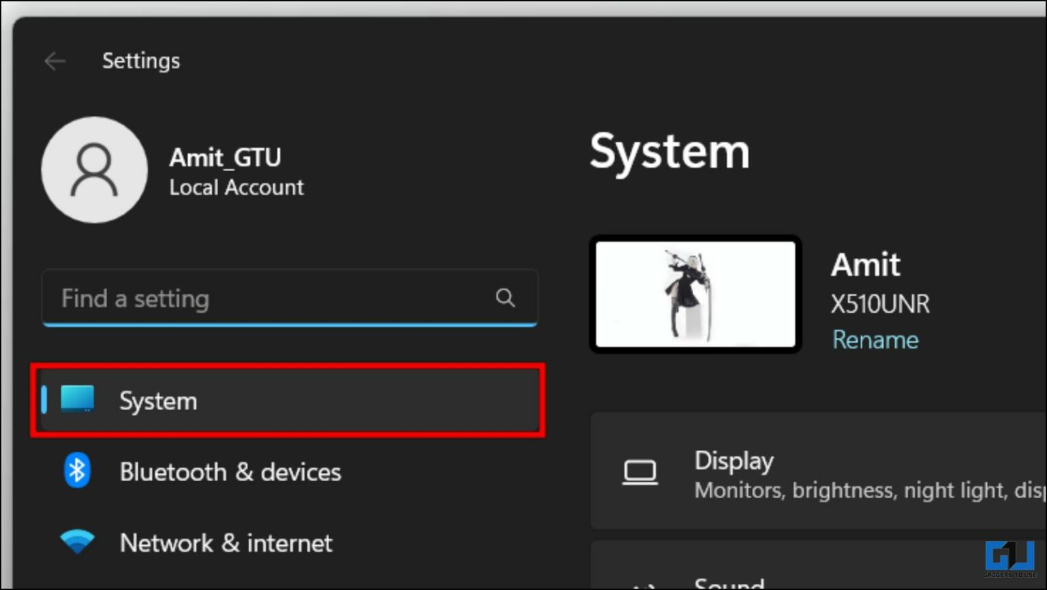Viewport: 1047px width, 590px height.
Task: Click the device preview thumbnail
Action: click(695, 294)
